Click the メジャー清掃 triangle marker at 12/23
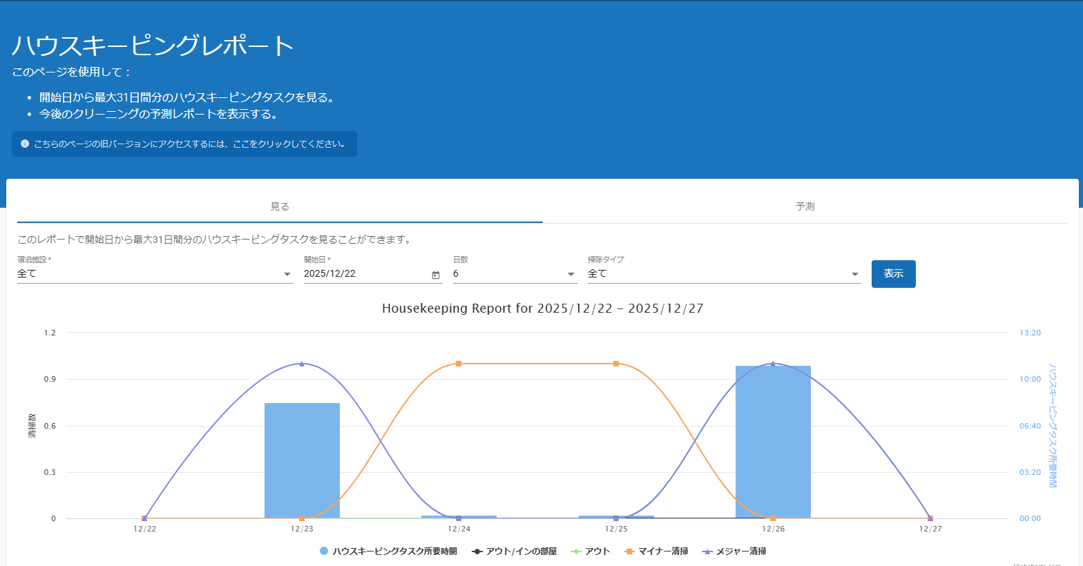 302,364
